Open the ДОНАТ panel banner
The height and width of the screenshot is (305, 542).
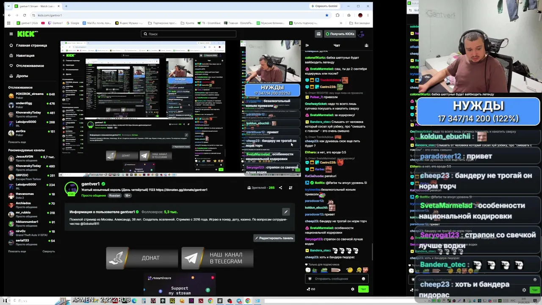(x=142, y=258)
